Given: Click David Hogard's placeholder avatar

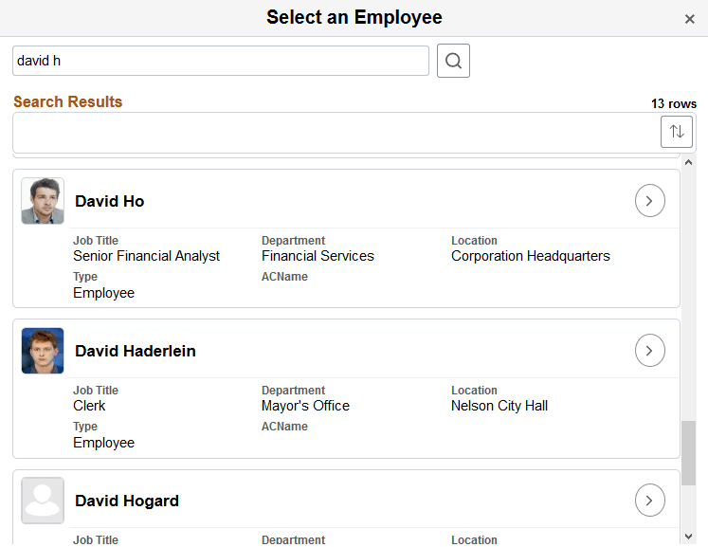Looking at the screenshot, I should pos(43,501).
